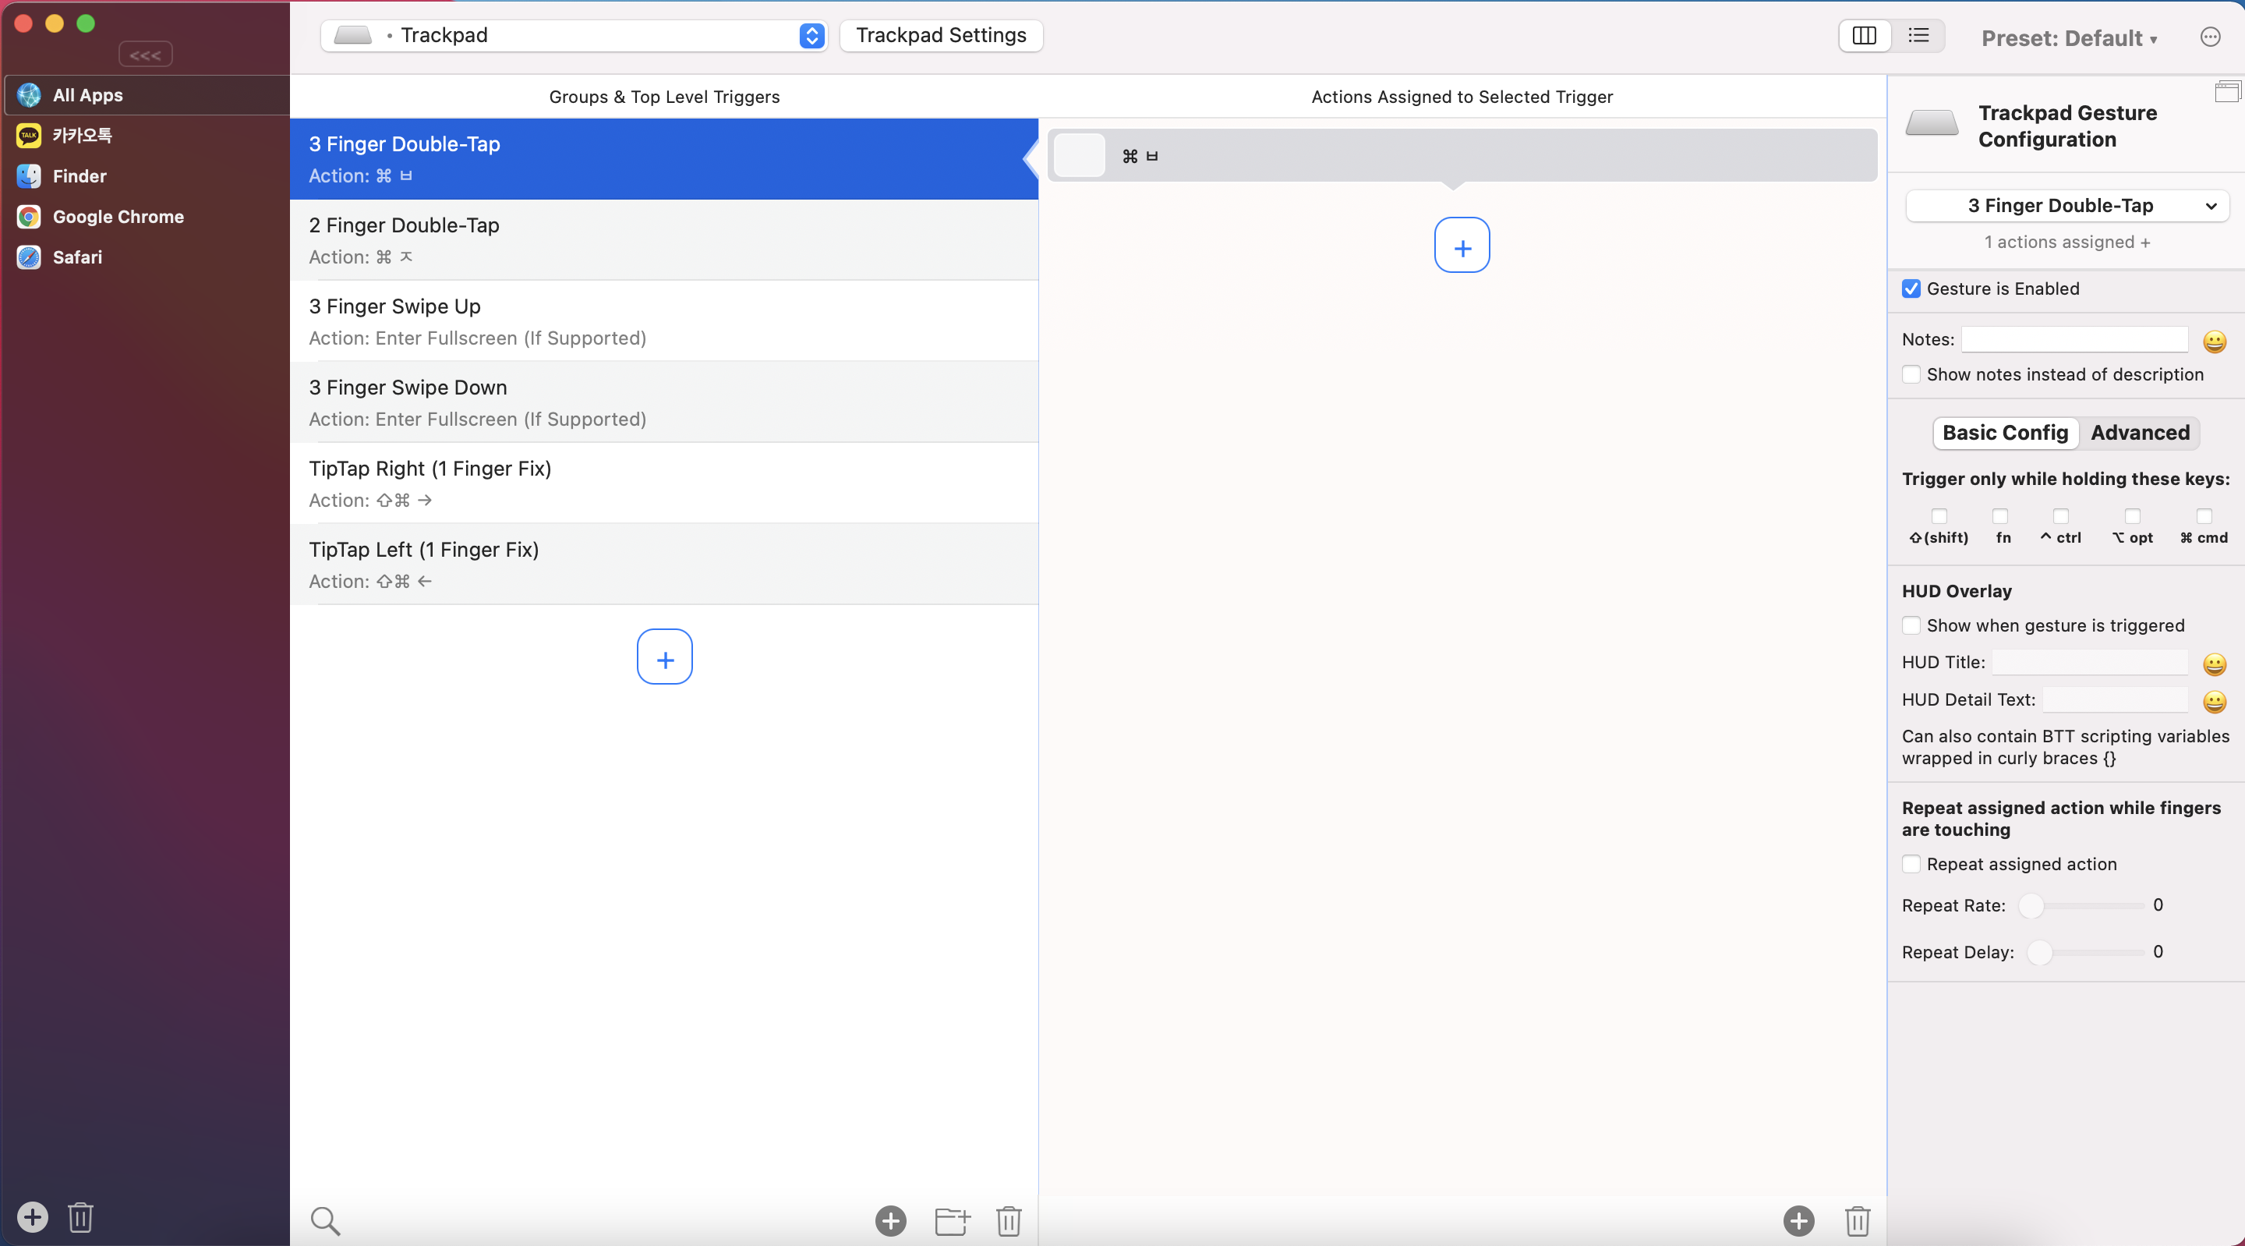Select All Apps globe icon in sidebar
Viewport: 2245px width, 1246px height.
click(x=29, y=95)
